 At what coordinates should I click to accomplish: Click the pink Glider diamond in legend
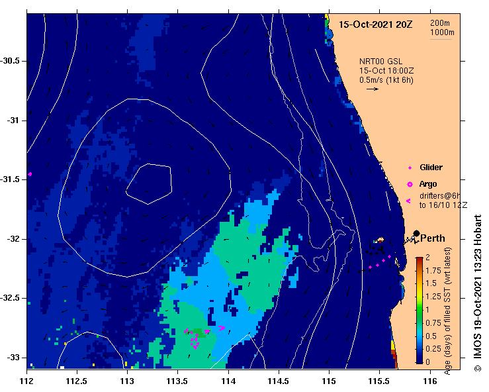pyautogui.click(x=410, y=168)
